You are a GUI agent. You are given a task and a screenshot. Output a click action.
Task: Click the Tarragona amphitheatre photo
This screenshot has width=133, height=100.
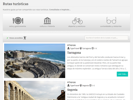coord(35,61)
